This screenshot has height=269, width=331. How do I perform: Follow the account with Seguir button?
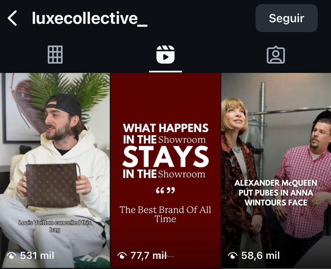[287, 18]
